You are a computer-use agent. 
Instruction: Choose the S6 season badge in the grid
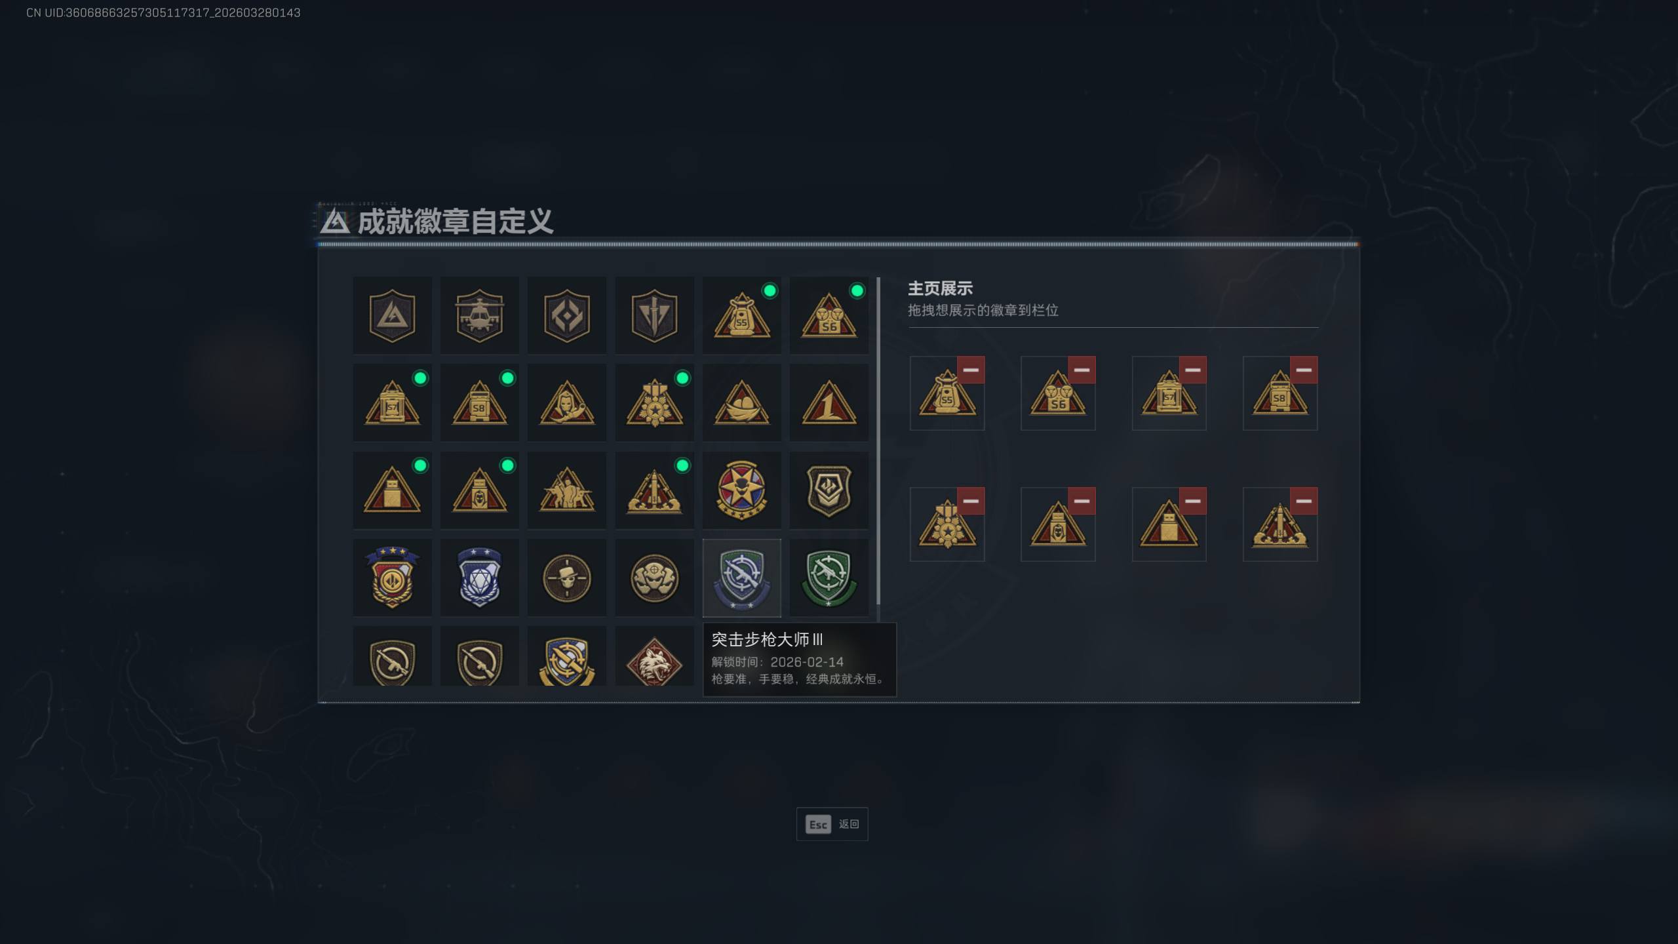click(x=829, y=316)
